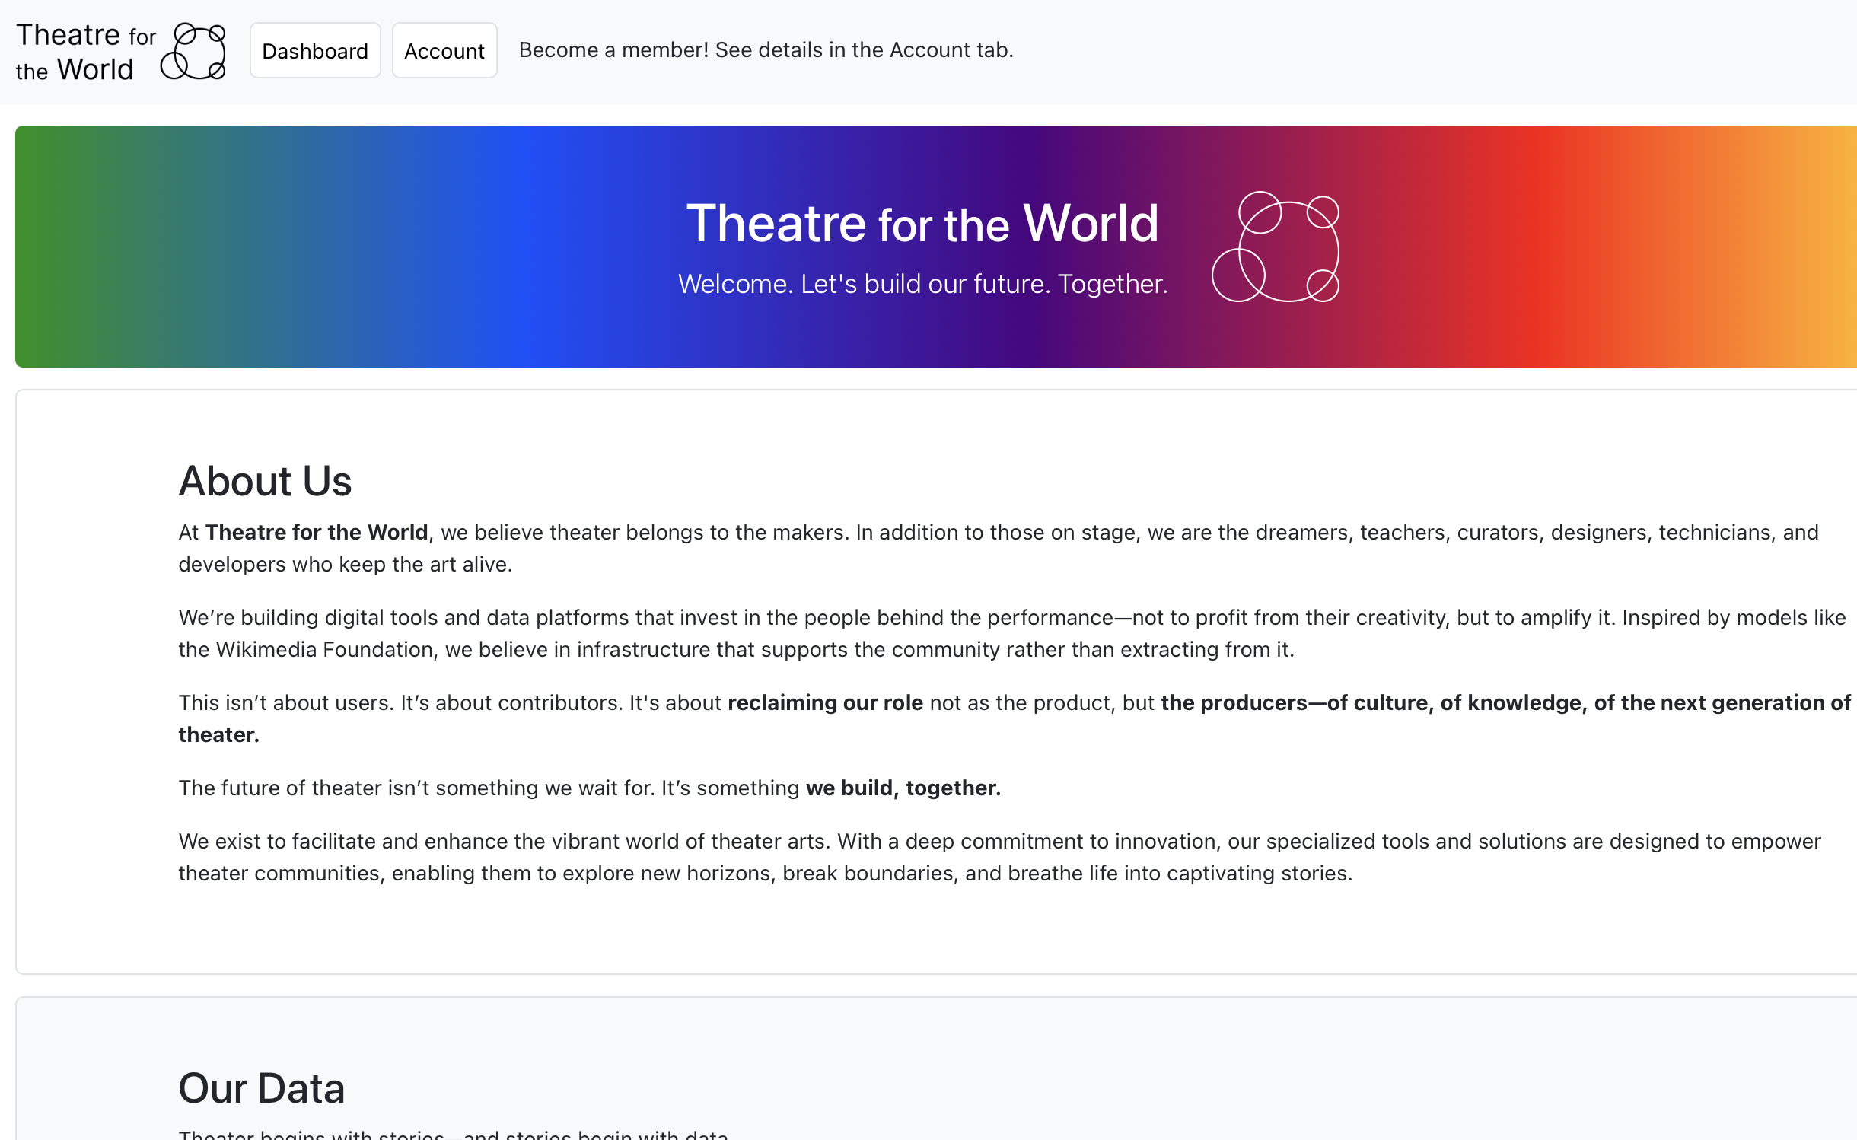Screen dimensions: 1857x1140
Task: Click the white circles logo in the banner
Action: point(1276,247)
